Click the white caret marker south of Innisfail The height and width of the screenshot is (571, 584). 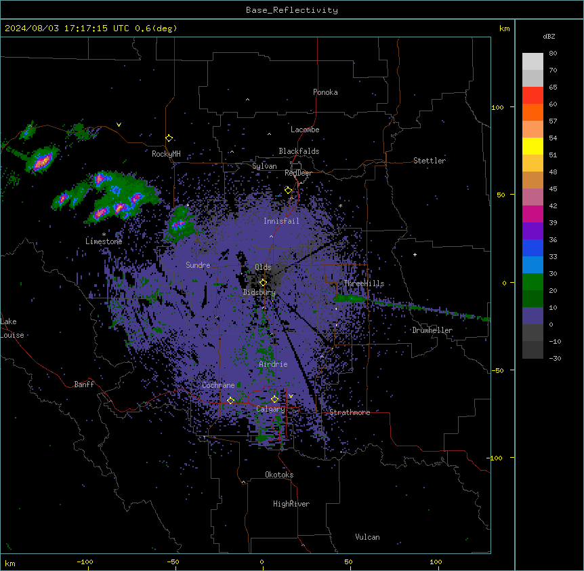(x=271, y=237)
